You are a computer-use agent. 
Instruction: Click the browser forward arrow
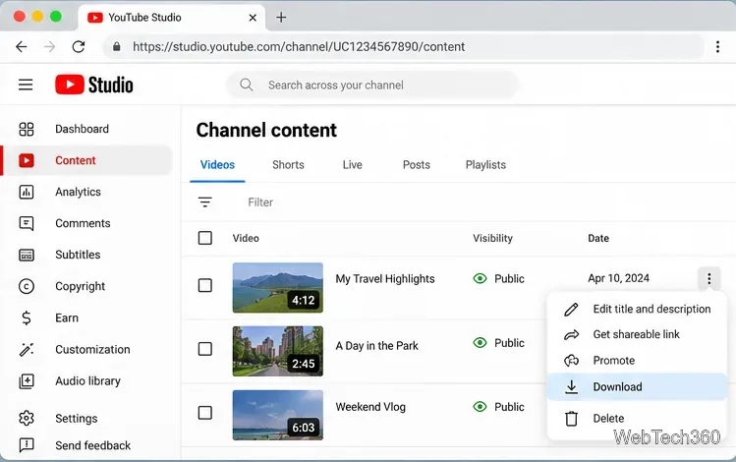pyautogui.click(x=50, y=46)
